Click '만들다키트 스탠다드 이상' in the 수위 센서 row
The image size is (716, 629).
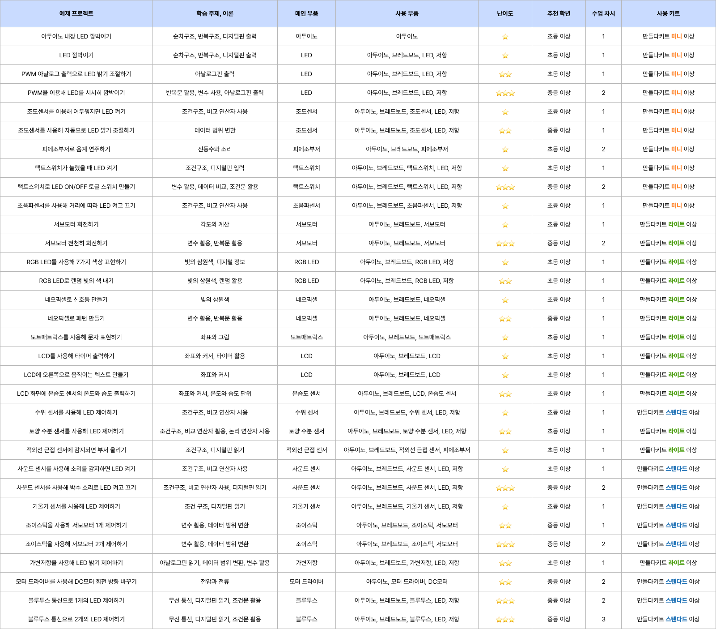(x=668, y=412)
